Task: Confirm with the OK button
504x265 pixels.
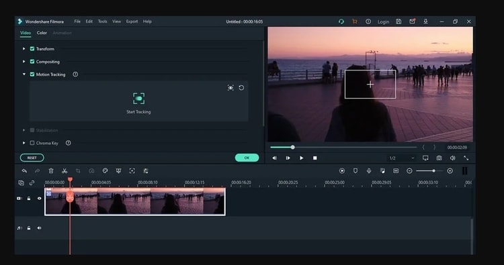Action: 247,158
